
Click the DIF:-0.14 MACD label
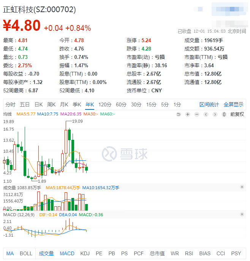coord(48,215)
